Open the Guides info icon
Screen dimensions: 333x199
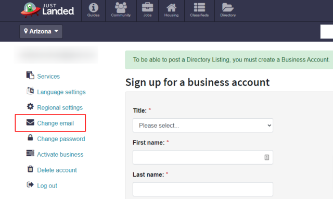(x=93, y=8)
